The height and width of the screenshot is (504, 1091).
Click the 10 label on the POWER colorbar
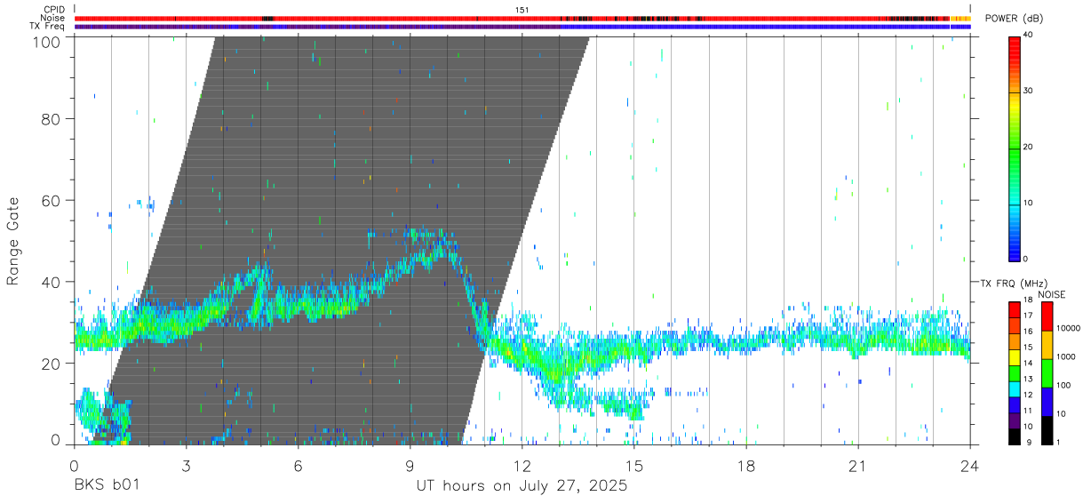[x=1029, y=204]
